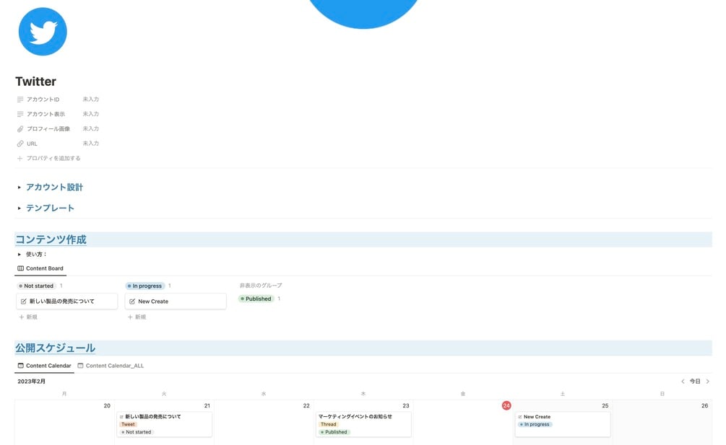Click calendar date 26 cell number
Viewport: 726px width, 445px height.
point(704,405)
